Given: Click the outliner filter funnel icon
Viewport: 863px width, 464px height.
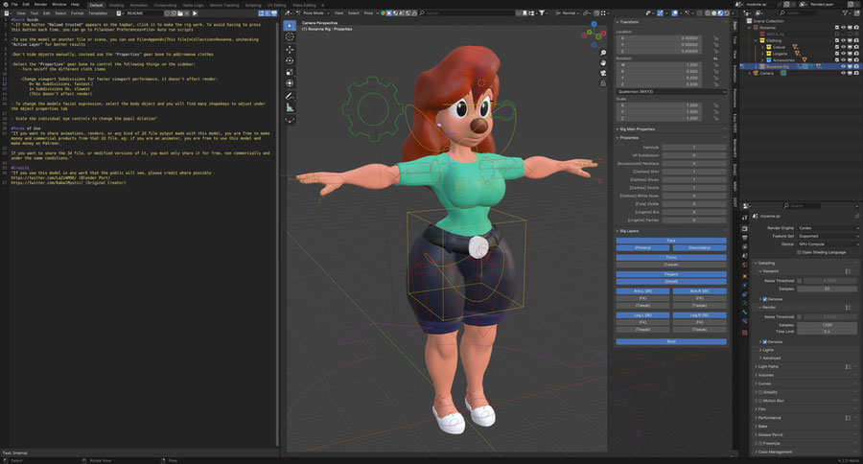Looking at the screenshot, I should 846,12.
